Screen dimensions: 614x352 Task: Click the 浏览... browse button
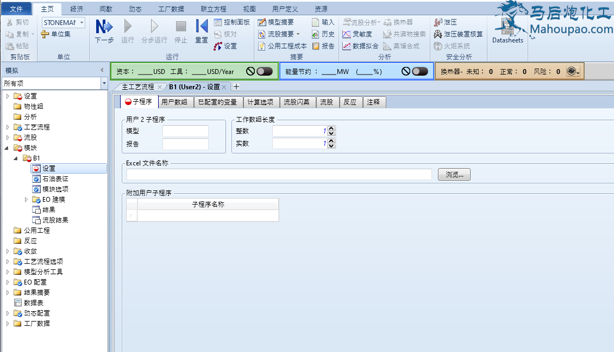(x=454, y=175)
